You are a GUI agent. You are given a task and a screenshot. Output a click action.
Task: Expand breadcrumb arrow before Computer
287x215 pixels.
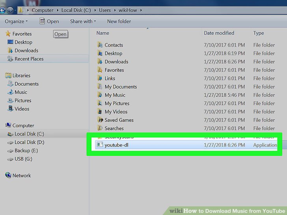pos(28,10)
